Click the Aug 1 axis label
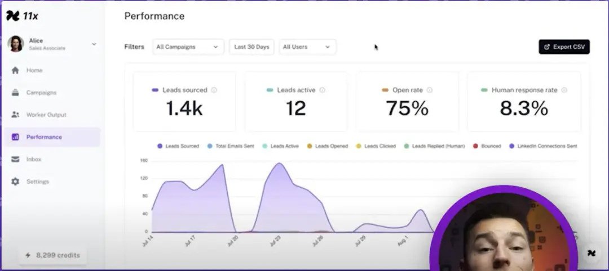This screenshot has width=609, height=271. coord(403,241)
